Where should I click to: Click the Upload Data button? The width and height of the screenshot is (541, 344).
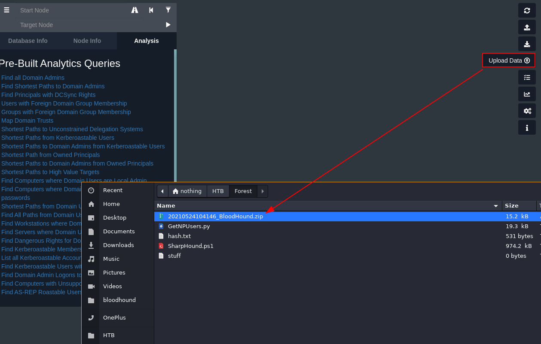pyautogui.click(x=509, y=60)
